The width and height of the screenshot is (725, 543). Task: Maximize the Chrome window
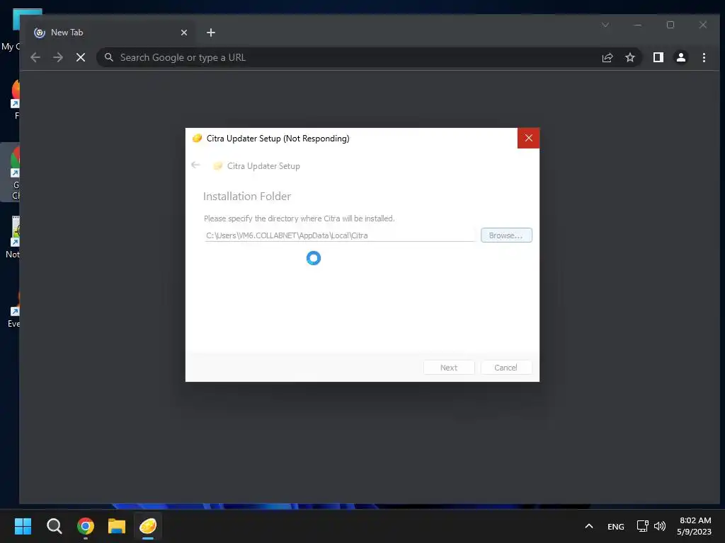click(x=670, y=25)
